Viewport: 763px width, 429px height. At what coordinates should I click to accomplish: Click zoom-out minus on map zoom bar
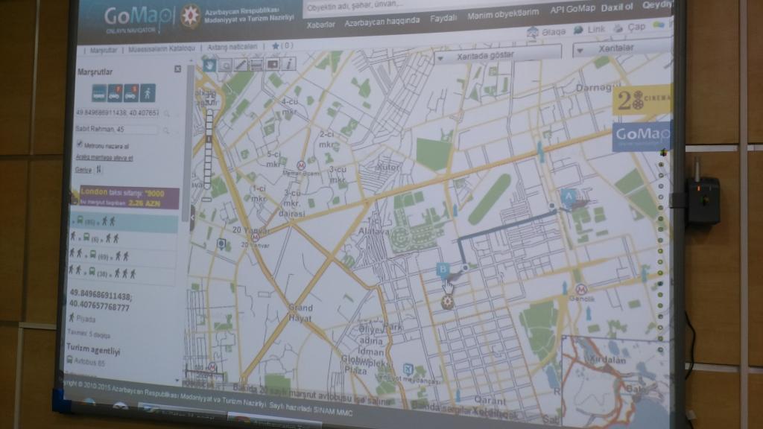click(207, 199)
